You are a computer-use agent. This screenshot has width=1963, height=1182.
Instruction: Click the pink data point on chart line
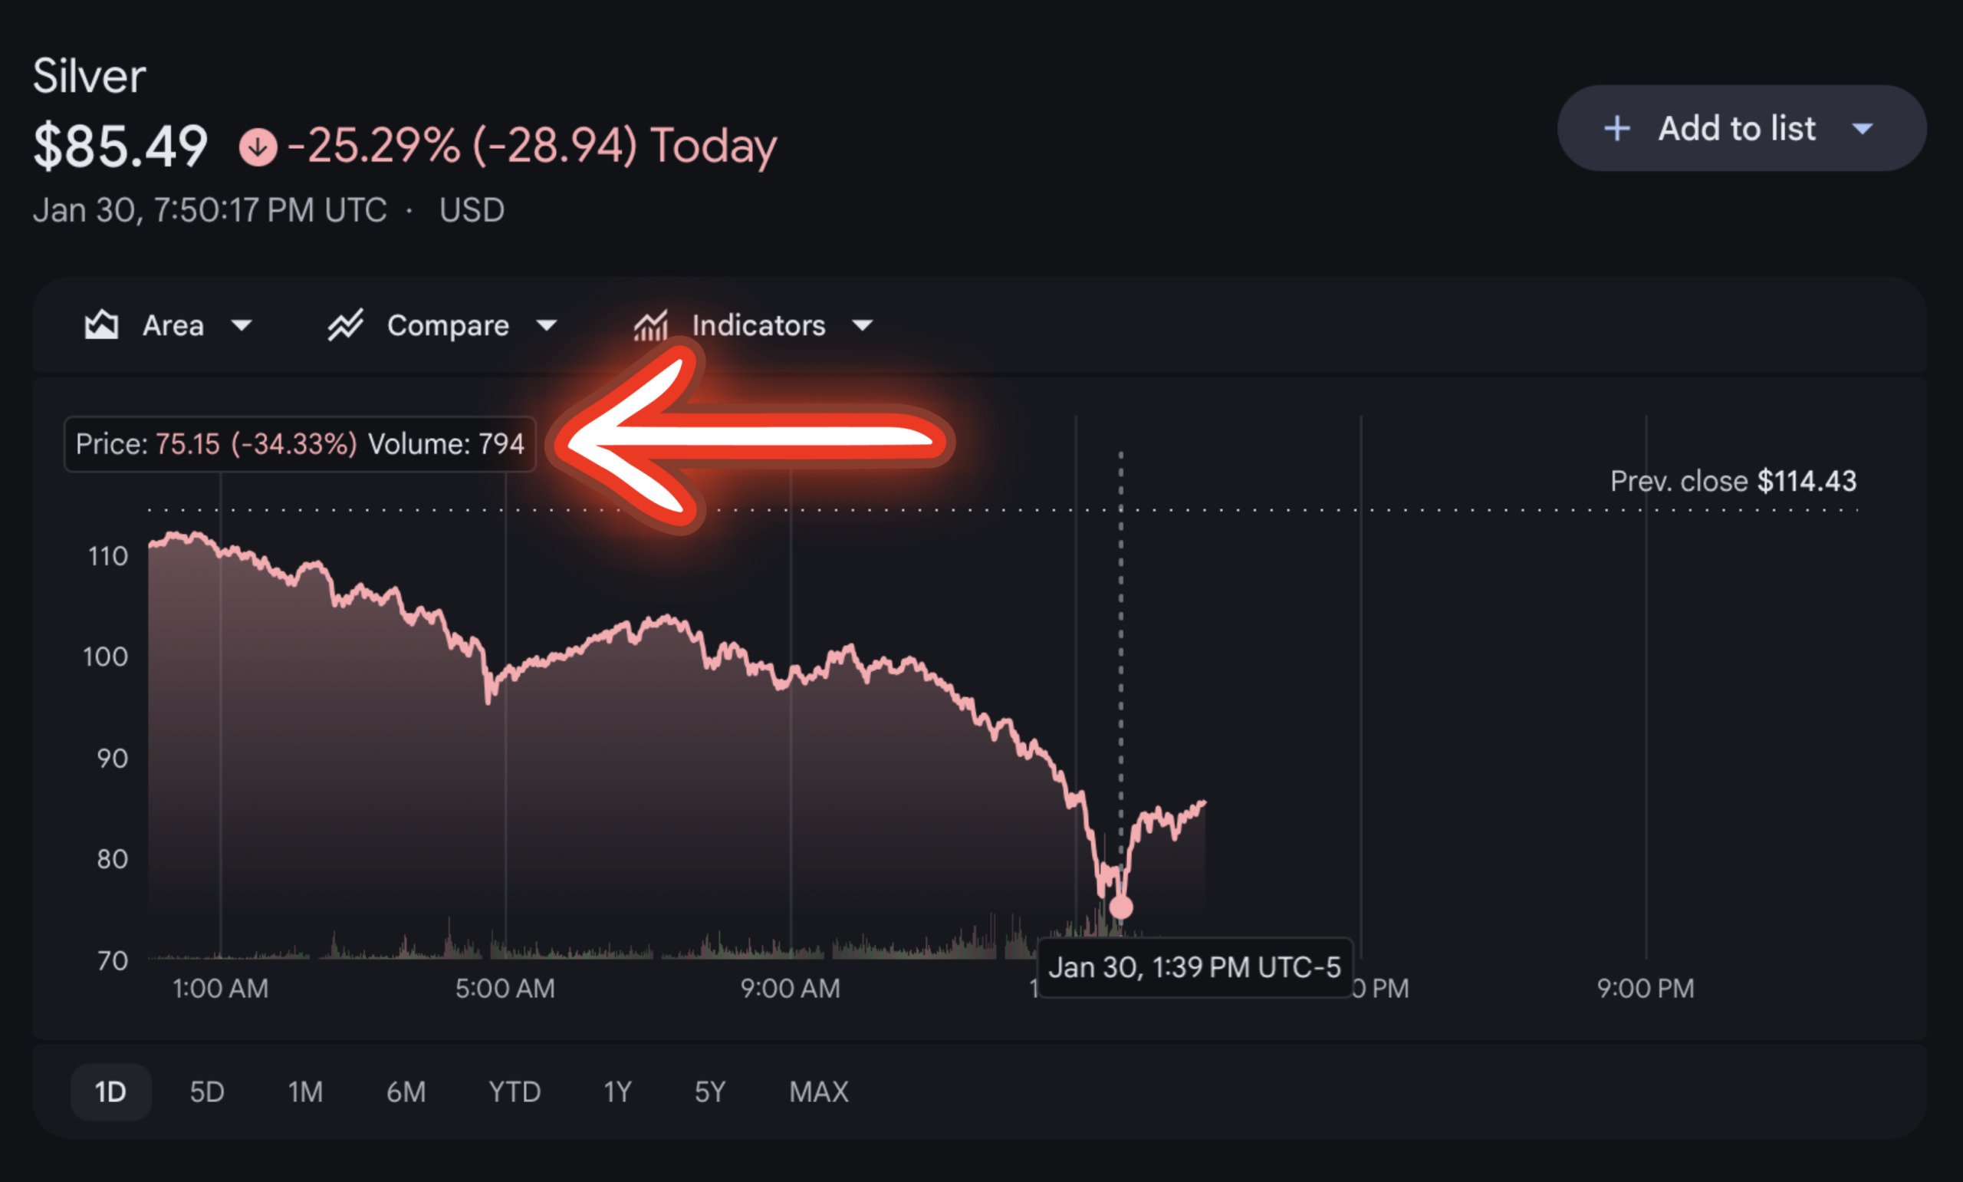click(x=1121, y=907)
